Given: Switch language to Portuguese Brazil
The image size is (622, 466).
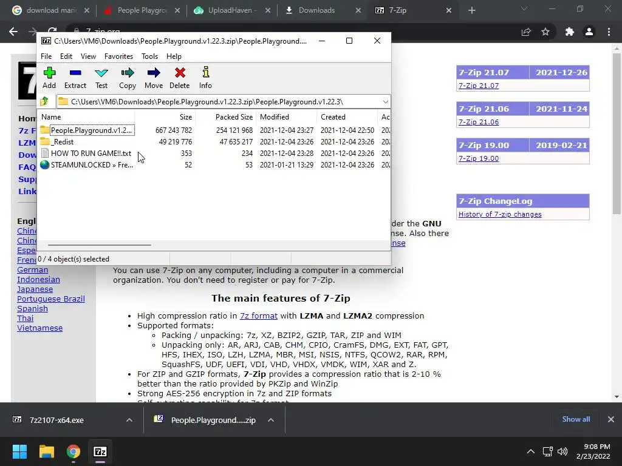Looking at the screenshot, I should coord(51,299).
